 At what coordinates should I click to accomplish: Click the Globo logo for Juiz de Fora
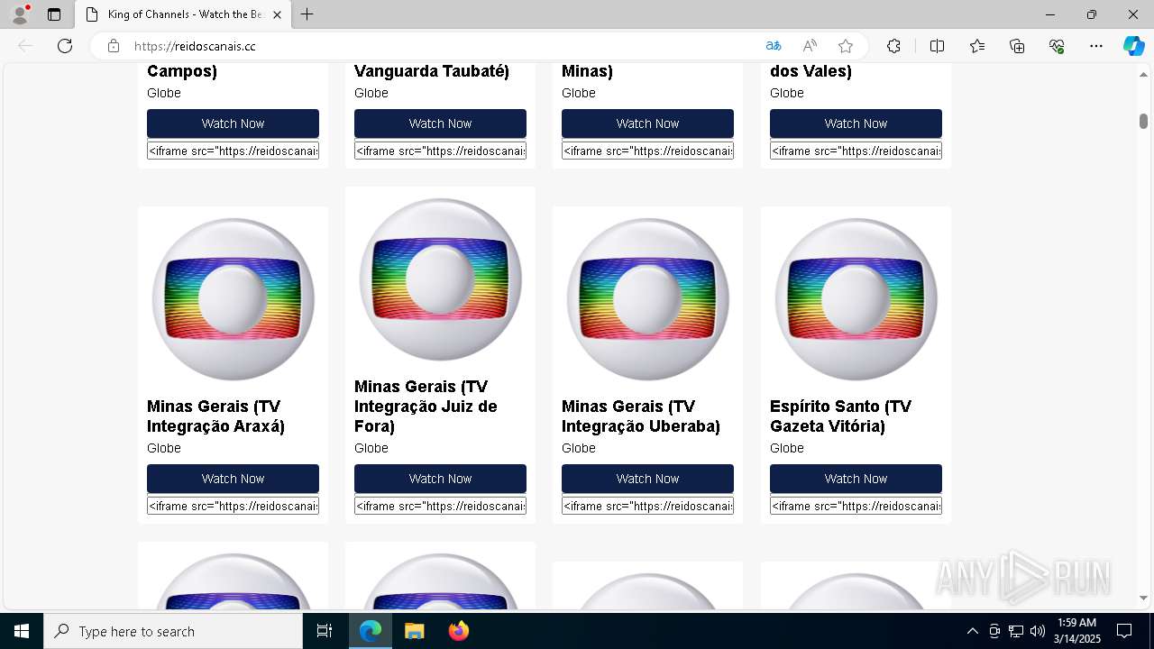click(440, 279)
